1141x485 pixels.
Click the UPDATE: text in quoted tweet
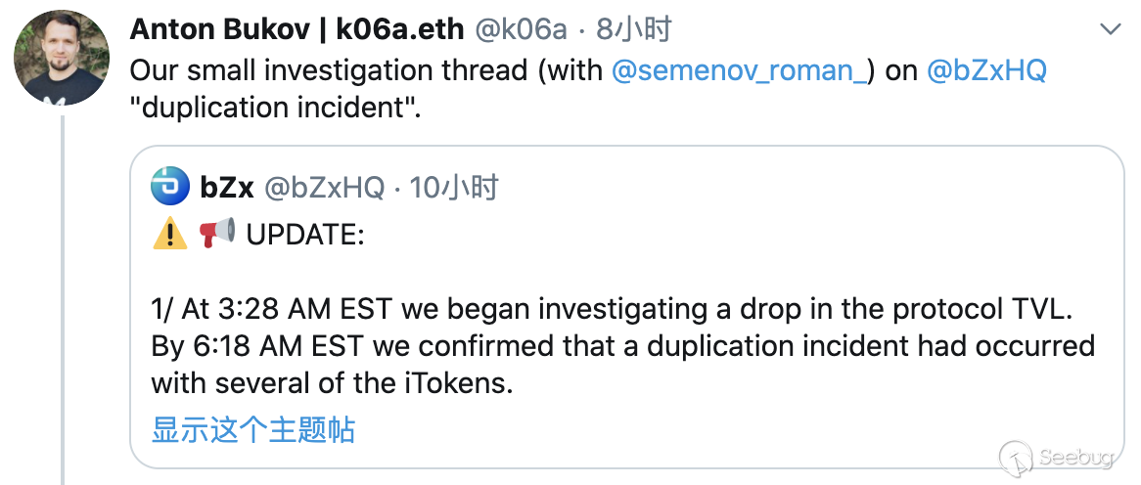[x=304, y=235]
